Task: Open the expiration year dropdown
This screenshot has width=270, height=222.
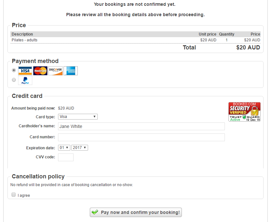Action: 79,148
